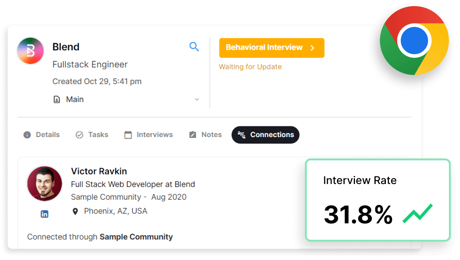460x260 pixels.
Task: Click the green trending-up arrow icon
Action: [x=417, y=213]
